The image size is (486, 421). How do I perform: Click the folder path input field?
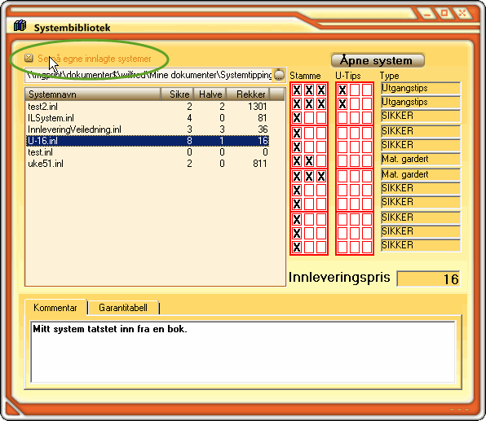[x=148, y=75]
